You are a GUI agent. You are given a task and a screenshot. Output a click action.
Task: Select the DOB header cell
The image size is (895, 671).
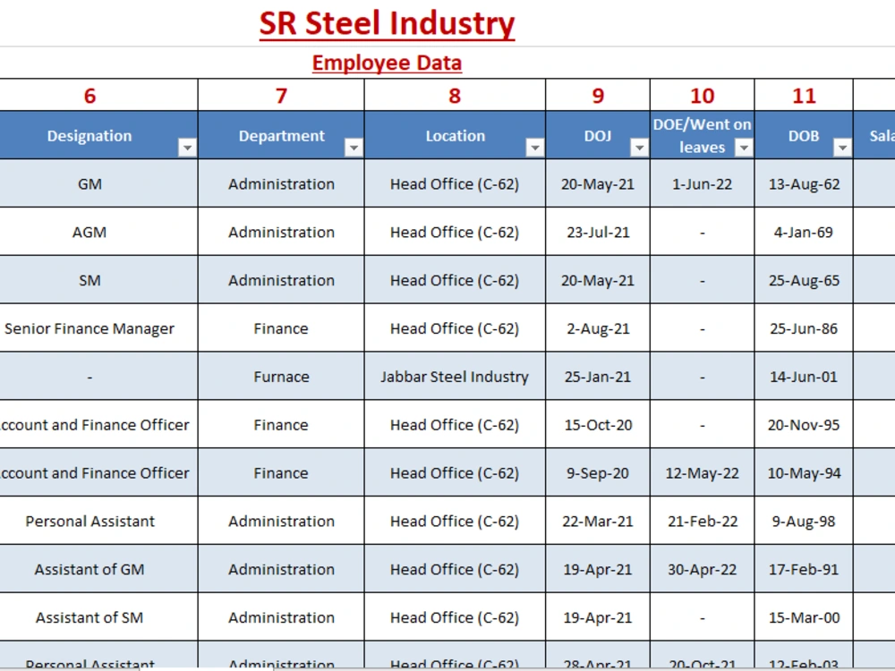(x=804, y=135)
